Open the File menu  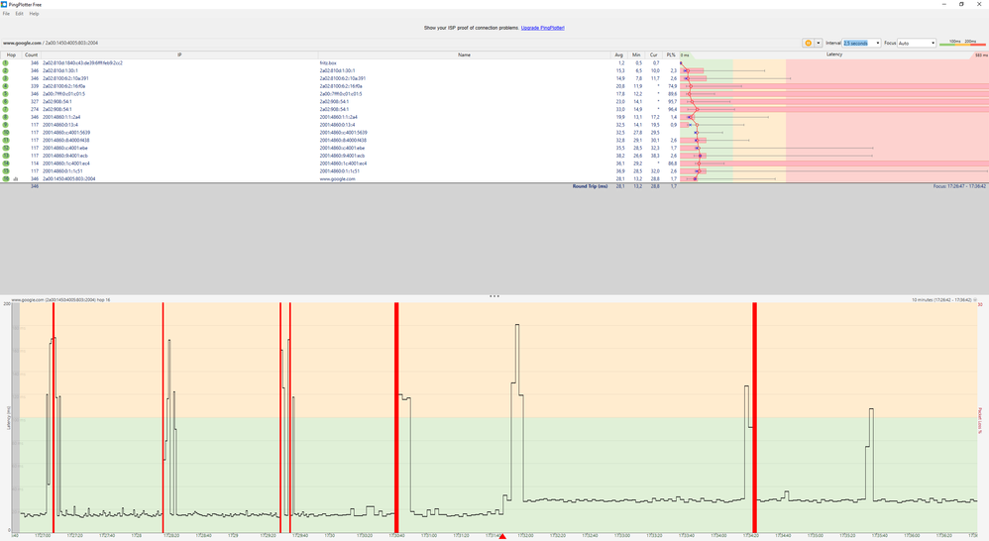pos(6,13)
